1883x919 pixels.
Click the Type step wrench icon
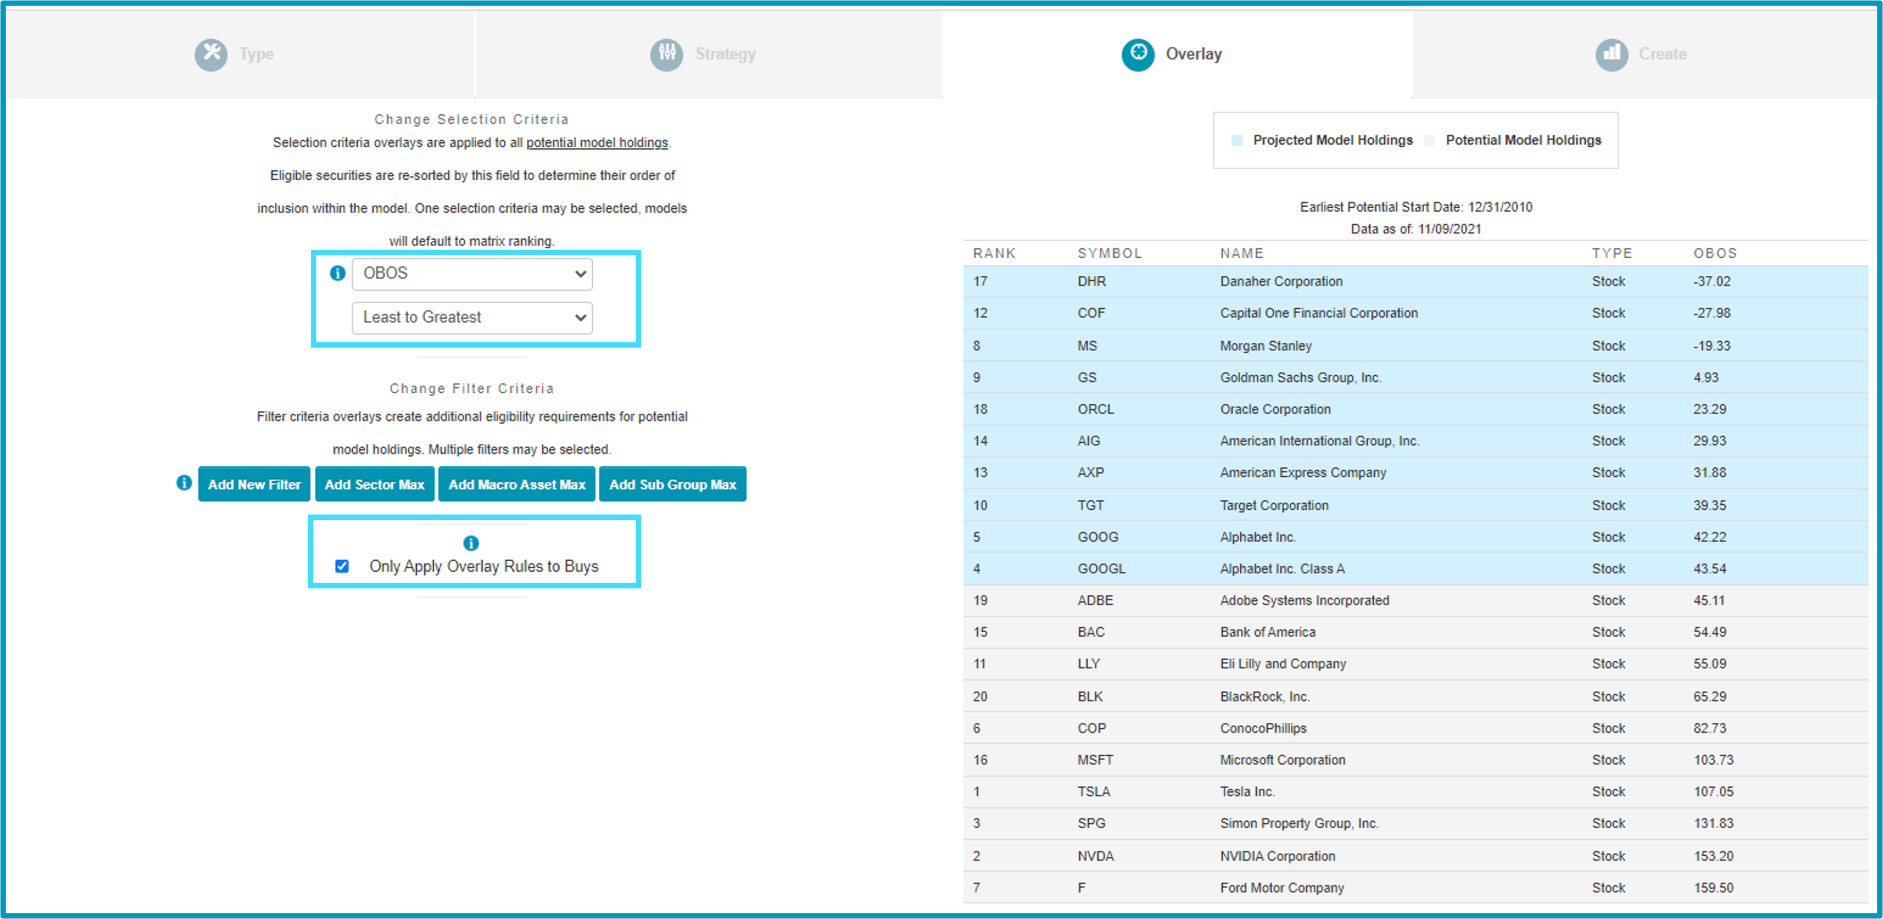tap(211, 54)
